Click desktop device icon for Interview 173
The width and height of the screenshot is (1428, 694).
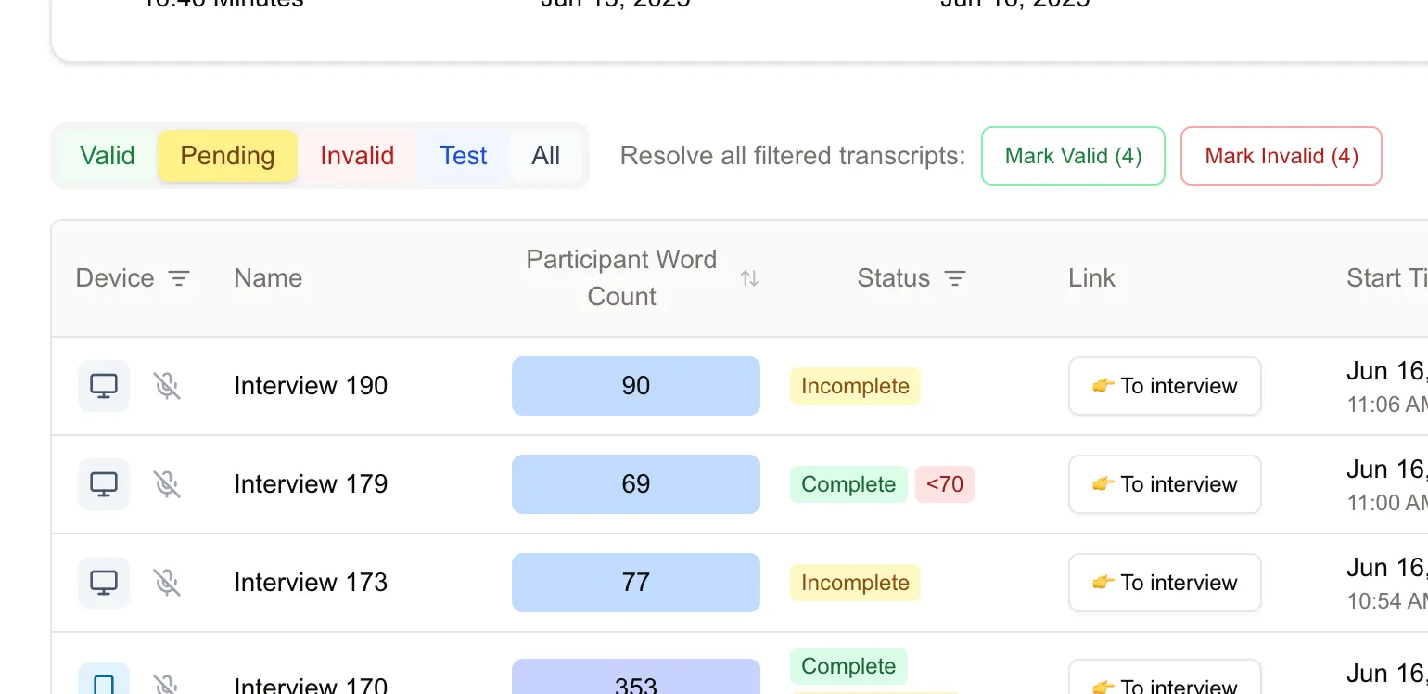tap(104, 583)
